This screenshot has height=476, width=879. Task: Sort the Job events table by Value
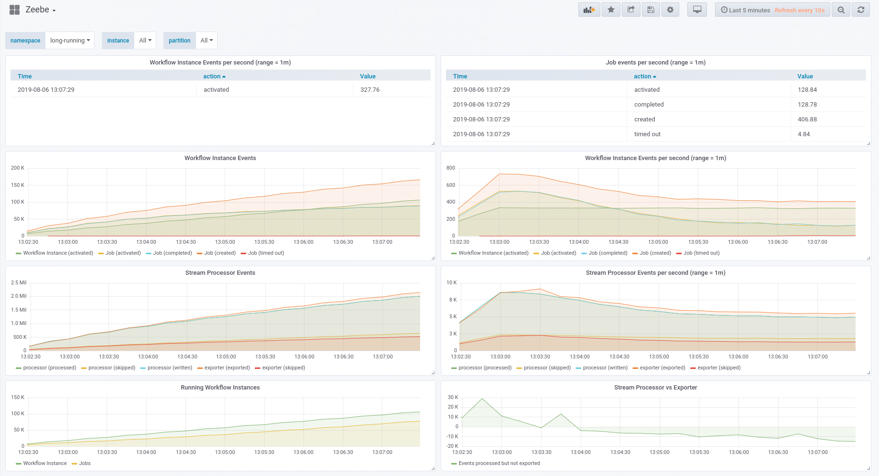tap(805, 76)
